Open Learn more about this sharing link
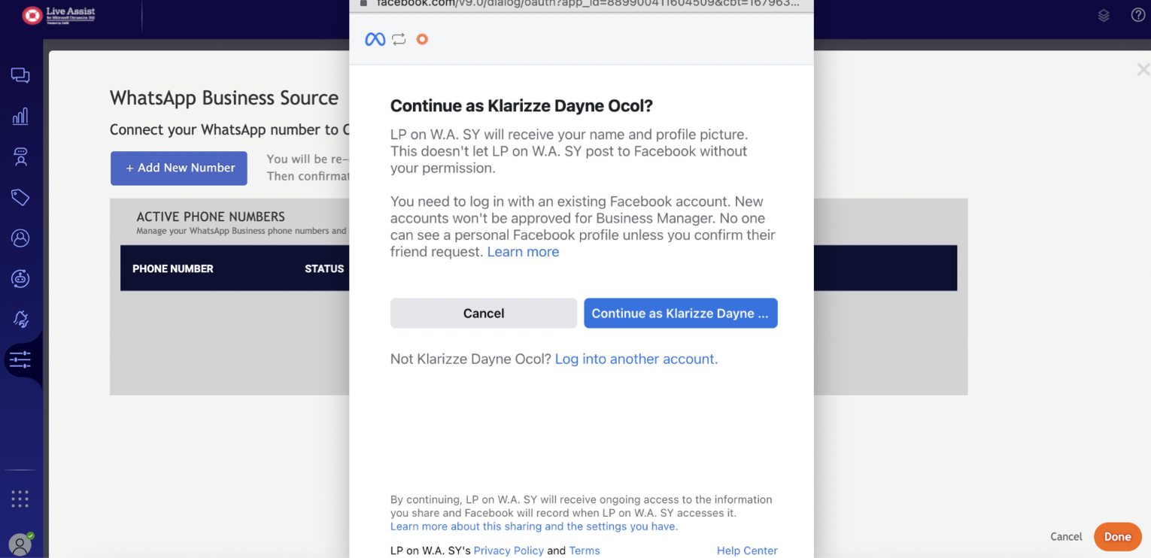The width and height of the screenshot is (1151, 558). [534, 526]
